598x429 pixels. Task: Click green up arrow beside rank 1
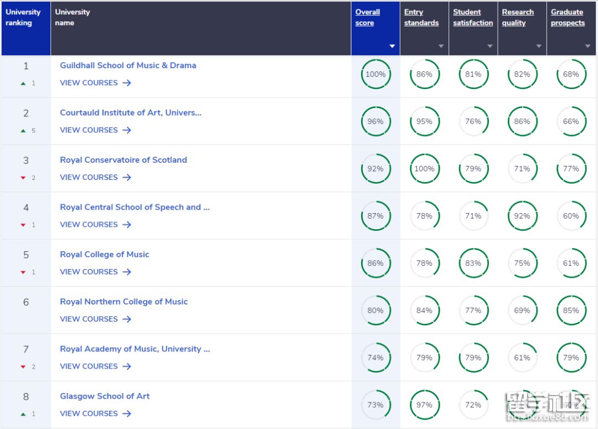tap(23, 83)
